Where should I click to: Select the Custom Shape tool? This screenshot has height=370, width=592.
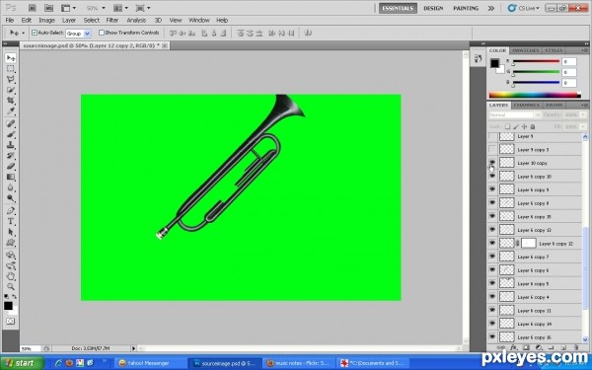coord(11,243)
